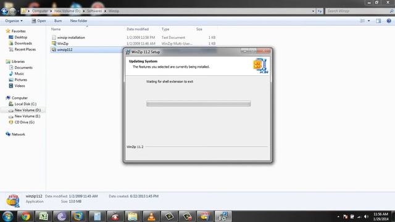The image size is (395, 222).
Task: Refresh the folder using address bar button
Action: coord(320,11)
